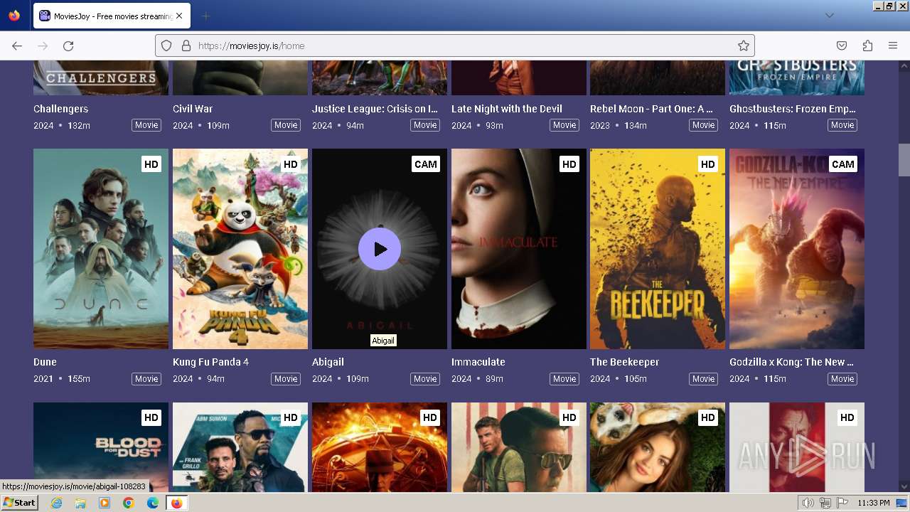Open Godzilla x Kong poster

(797, 249)
